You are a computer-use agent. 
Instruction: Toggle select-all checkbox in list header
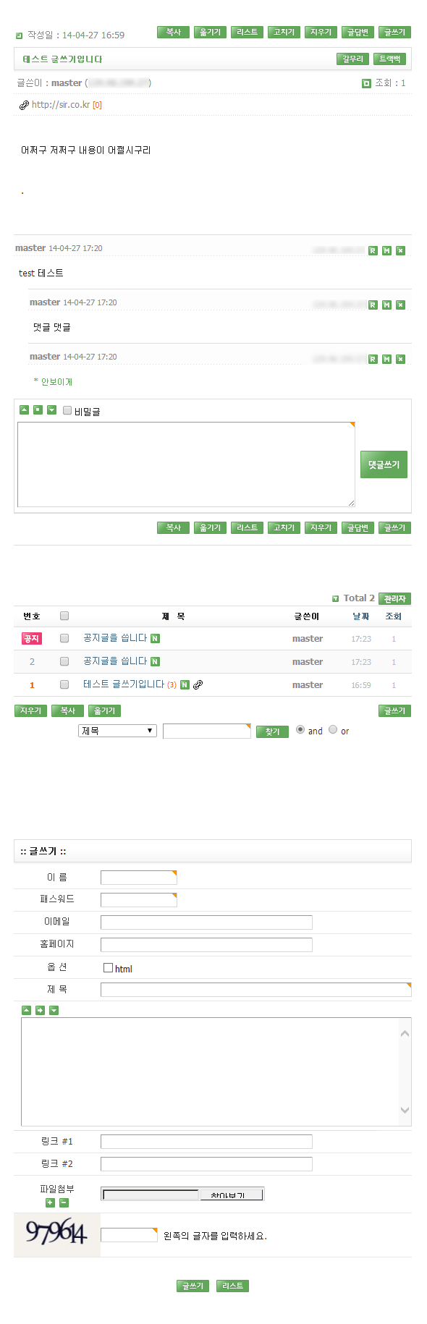click(64, 616)
